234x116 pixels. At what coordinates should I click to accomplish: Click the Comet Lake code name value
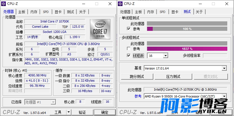(40, 27)
